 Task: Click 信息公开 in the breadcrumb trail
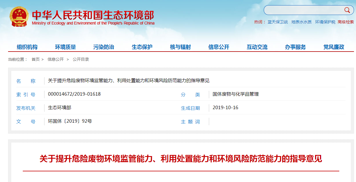[56, 59]
